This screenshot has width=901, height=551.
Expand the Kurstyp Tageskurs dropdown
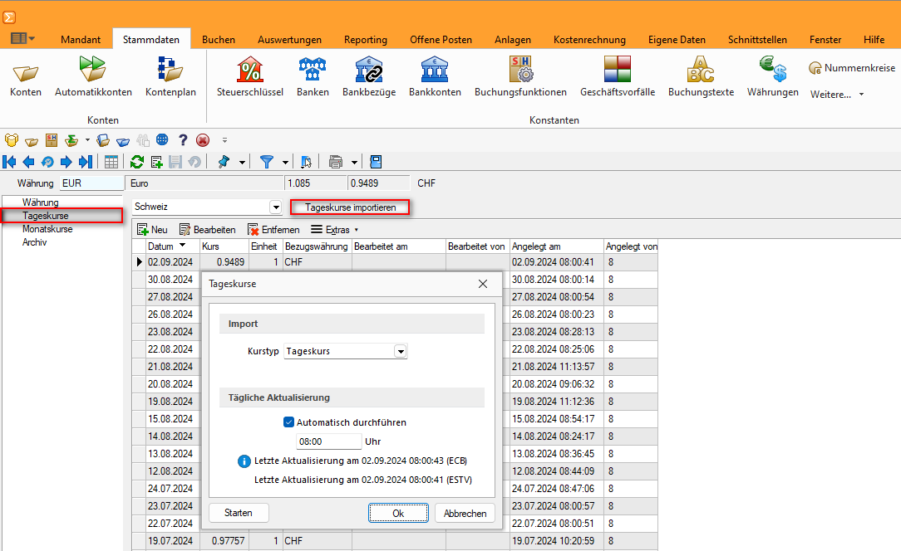[x=401, y=351]
